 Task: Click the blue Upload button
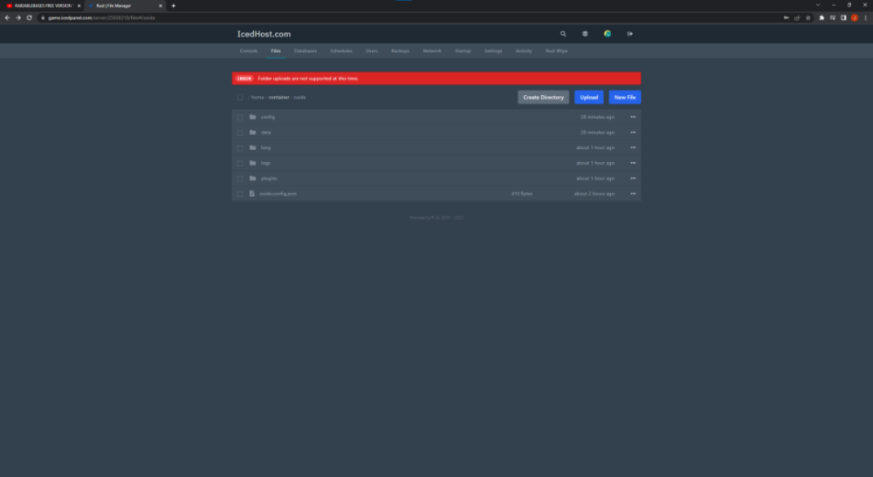pos(588,98)
